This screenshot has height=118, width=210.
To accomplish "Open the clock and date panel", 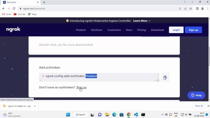I will click(199, 115).
